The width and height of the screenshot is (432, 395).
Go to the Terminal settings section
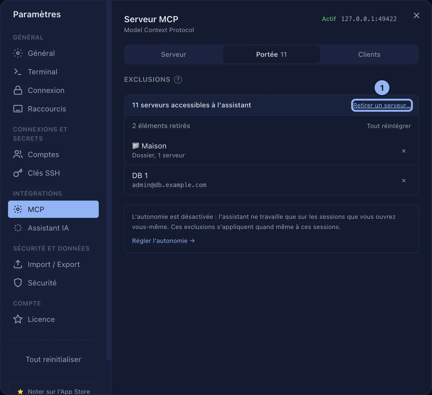point(53,72)
